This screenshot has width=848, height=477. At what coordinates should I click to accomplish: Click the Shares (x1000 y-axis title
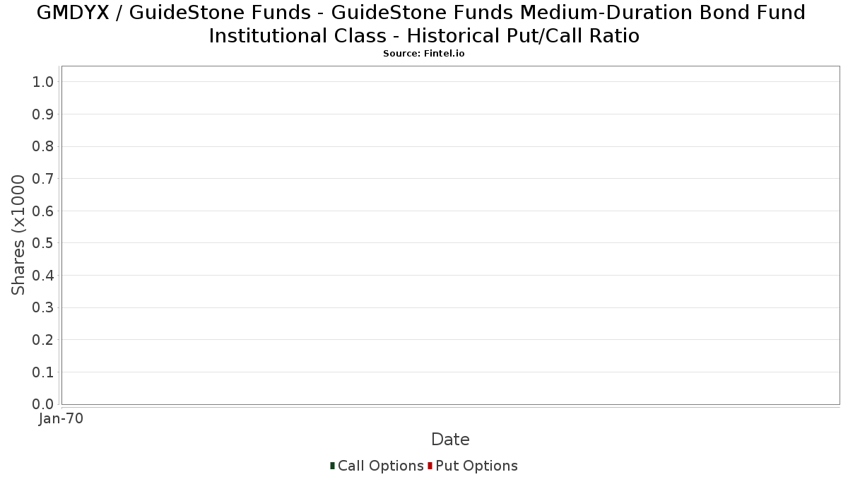point(19,235)
